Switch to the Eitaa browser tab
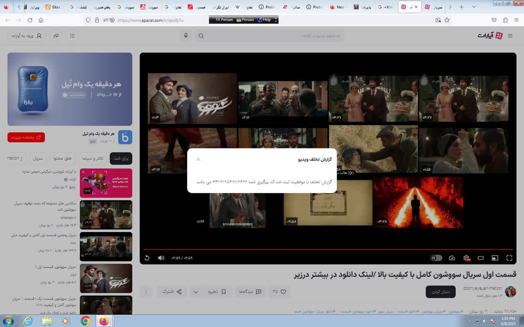Viewport: 524px width, 327px height. pyautogui.click(x=54, y=7)
